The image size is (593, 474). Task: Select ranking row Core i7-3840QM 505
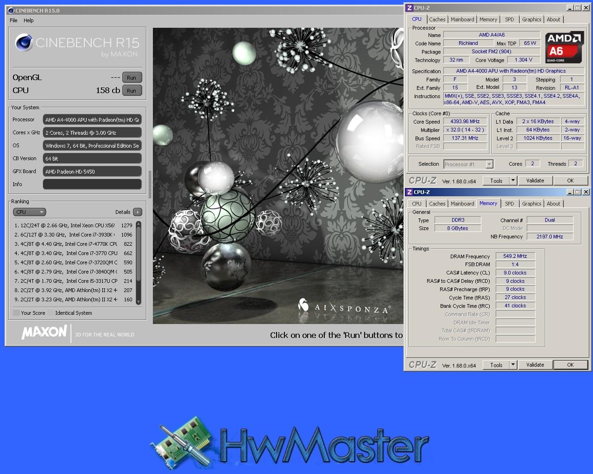tap(74, 272)
